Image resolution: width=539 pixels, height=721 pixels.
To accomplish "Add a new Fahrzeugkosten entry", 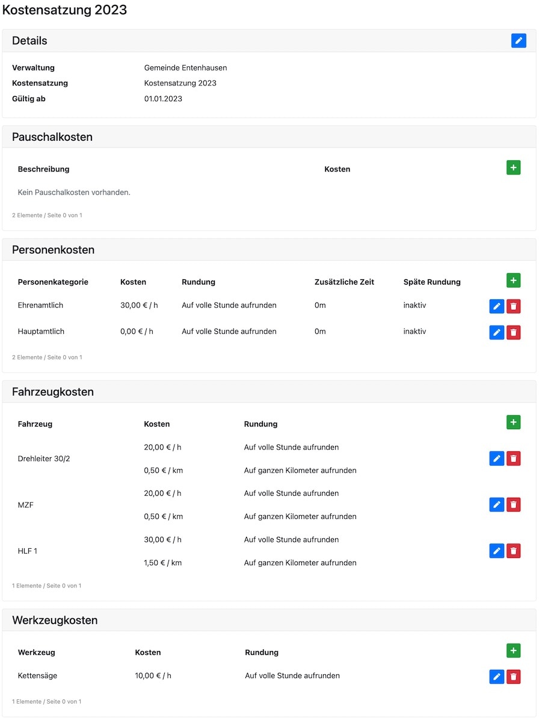I will pyautogui.click(x=513, y=422).
